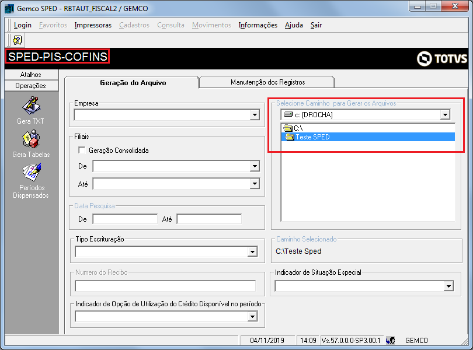
Task: Click GEMCO text in status bar
Action: point(416,341)
